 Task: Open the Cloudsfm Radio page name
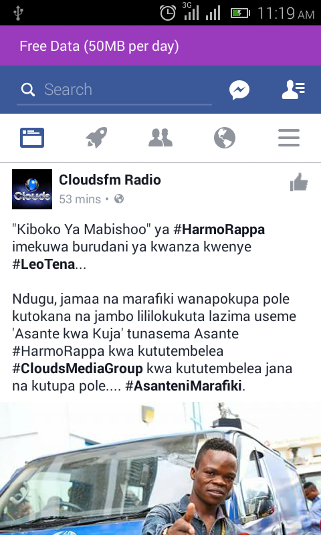click(x=110, y=180)
